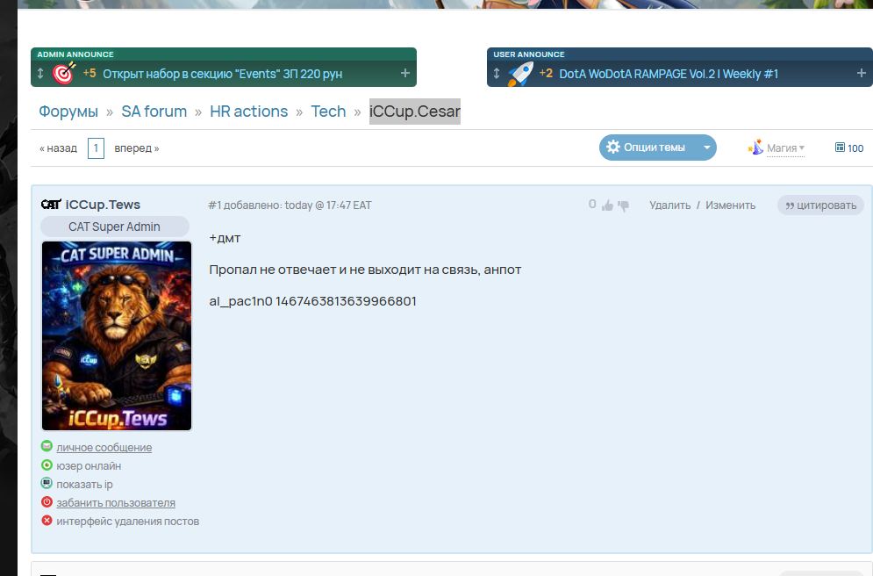
Task: Click the green envelope message icon
Action: click(x=47, y=446)
